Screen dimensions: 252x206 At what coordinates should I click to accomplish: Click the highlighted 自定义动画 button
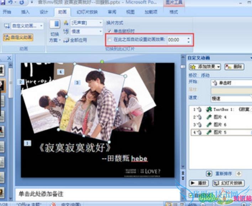18,37
